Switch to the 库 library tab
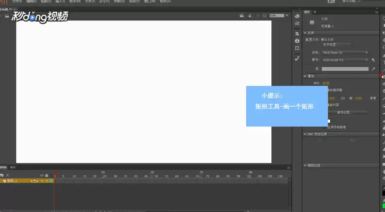The height and width of the screenshot is (212, 385). 315,12
